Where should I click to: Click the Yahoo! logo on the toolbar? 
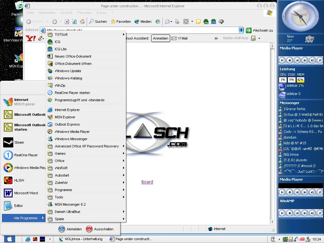coord(31,38)
